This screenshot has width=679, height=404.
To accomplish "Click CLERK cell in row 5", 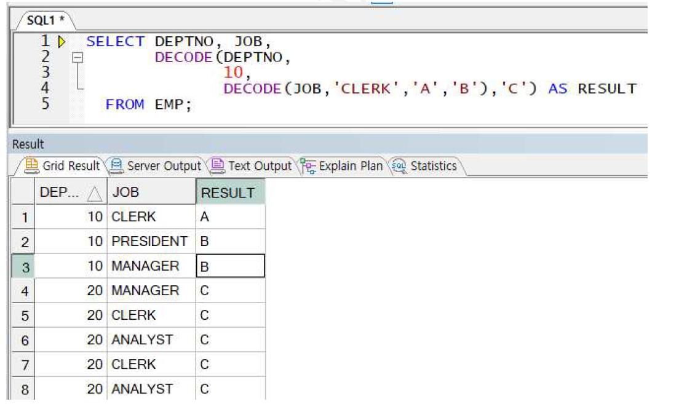I will pos(151,315).
